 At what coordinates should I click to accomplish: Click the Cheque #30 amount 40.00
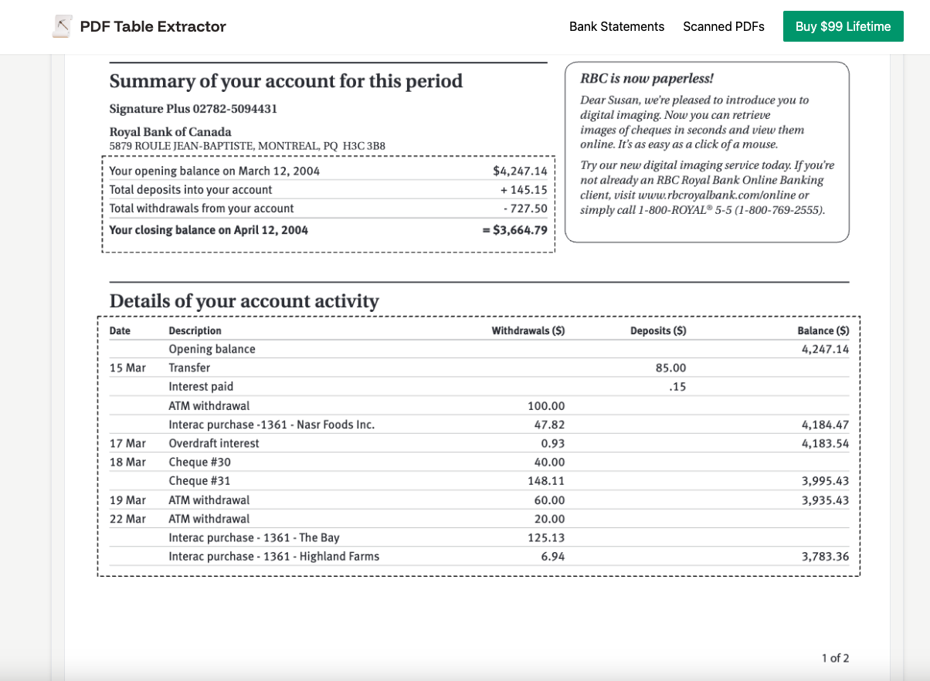[549, 462]
